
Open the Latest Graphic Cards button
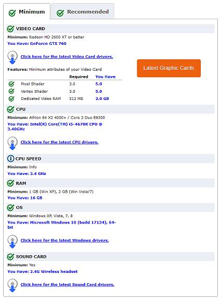pyautogui.click(x=168, y=68)
